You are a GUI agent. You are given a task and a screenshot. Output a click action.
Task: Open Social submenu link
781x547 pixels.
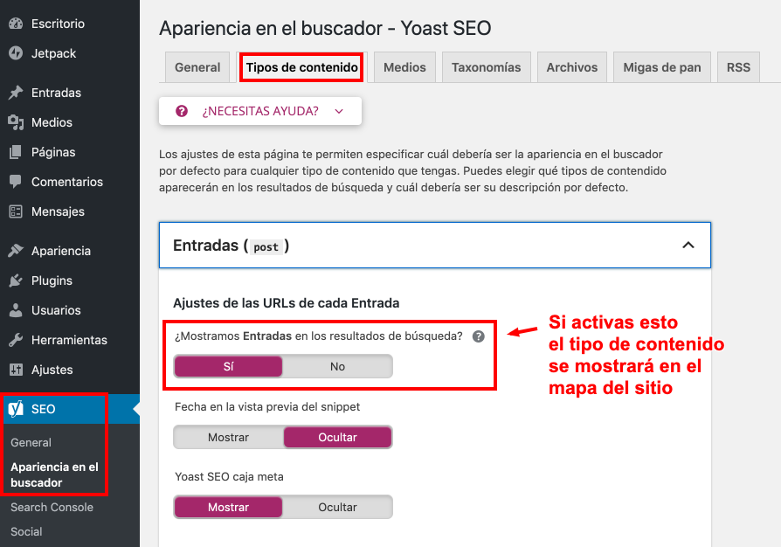pyautogui.click(x=26, y=531)
